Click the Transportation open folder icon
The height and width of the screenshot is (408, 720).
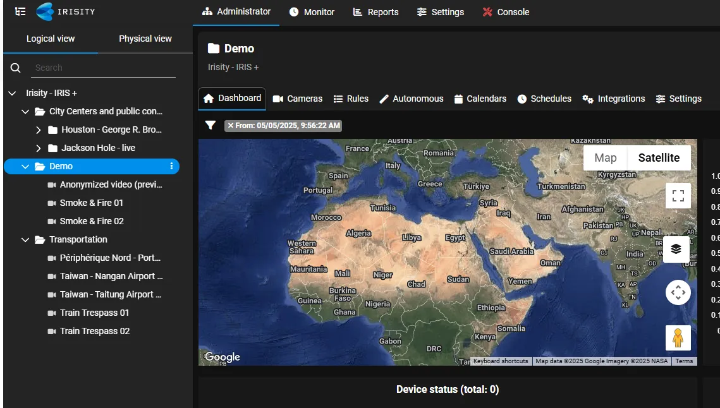(40, 239)
